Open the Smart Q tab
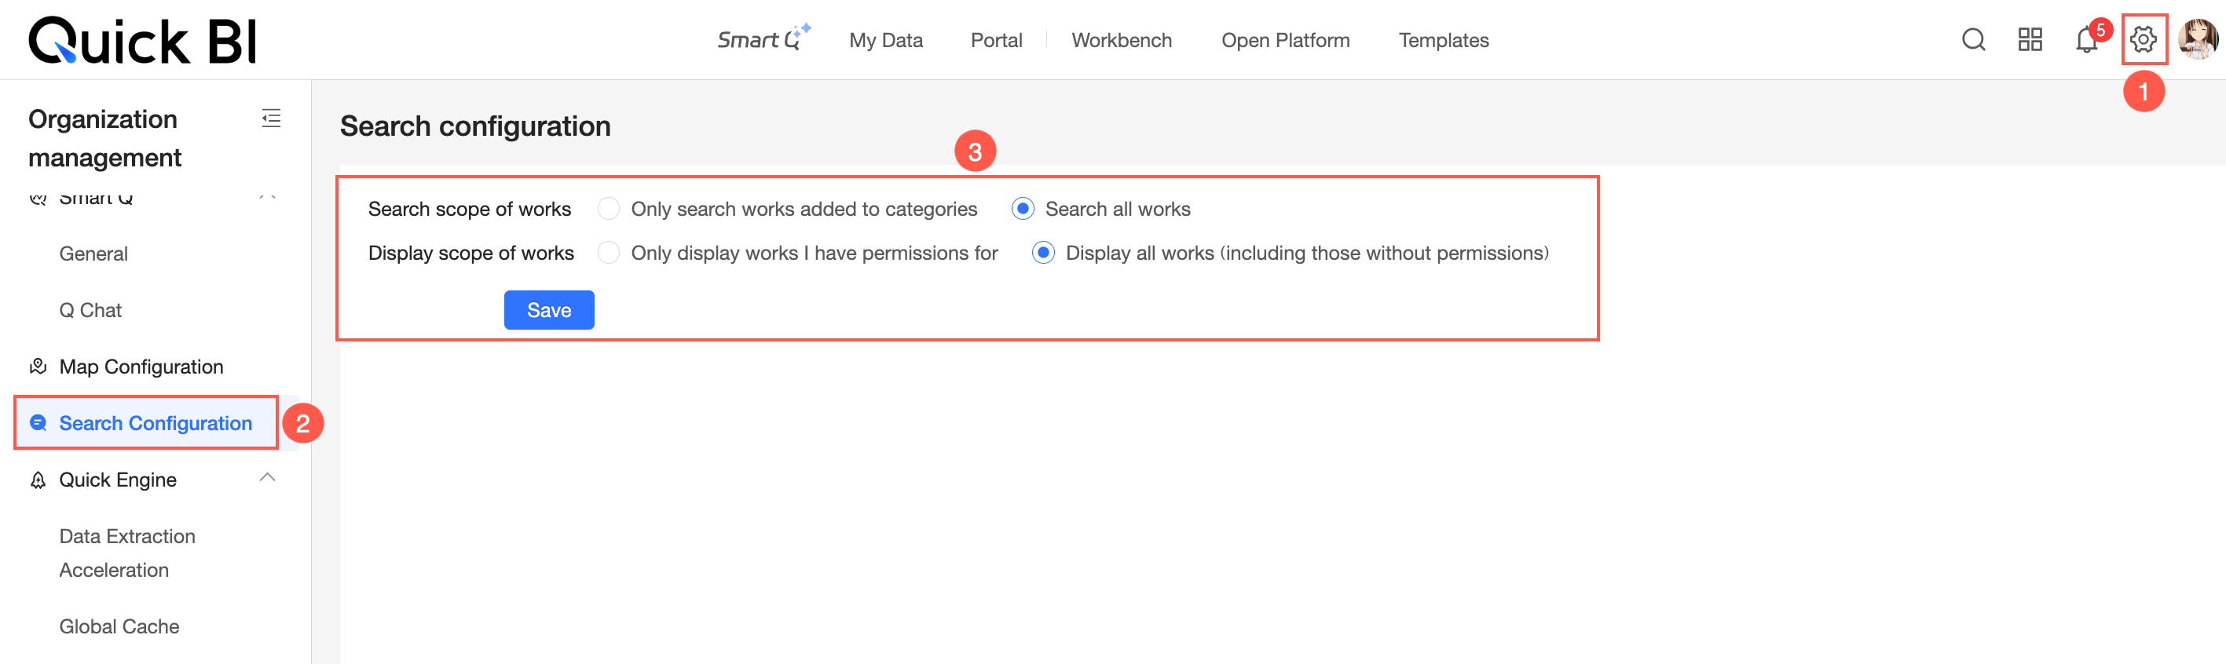The height and width of the screenshot is (664, 2226). point(763,39)
